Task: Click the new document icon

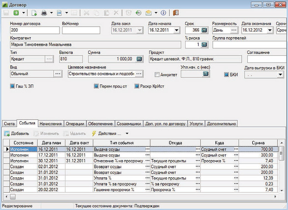Action: [34, 13]
